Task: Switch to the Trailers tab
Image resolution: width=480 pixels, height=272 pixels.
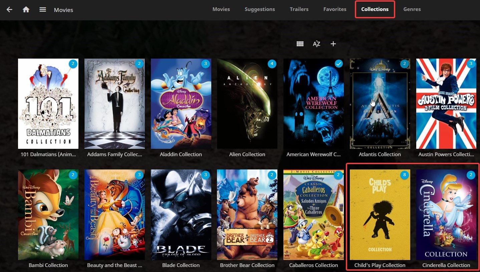Action: tap(299, 9)
